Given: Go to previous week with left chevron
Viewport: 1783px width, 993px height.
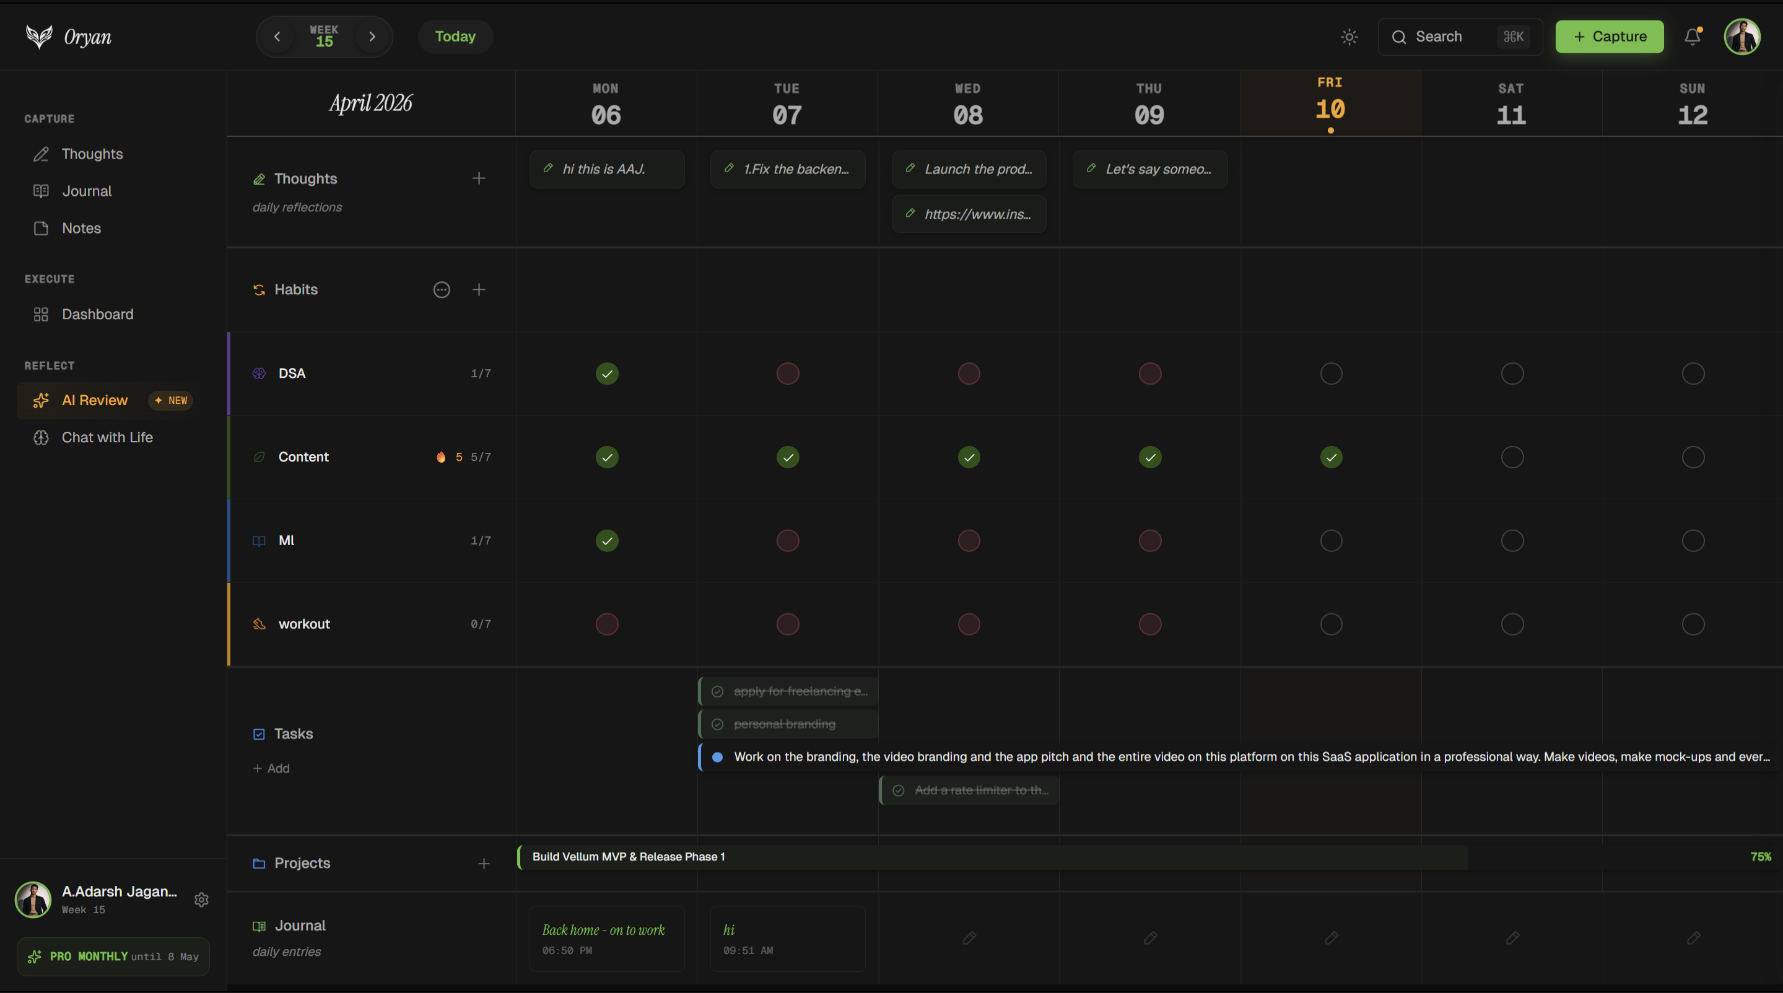Looking at the screenshot, I should coord(277,37).
